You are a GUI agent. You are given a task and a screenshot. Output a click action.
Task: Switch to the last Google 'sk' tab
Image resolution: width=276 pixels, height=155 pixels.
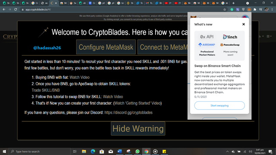tap(225, 3)
